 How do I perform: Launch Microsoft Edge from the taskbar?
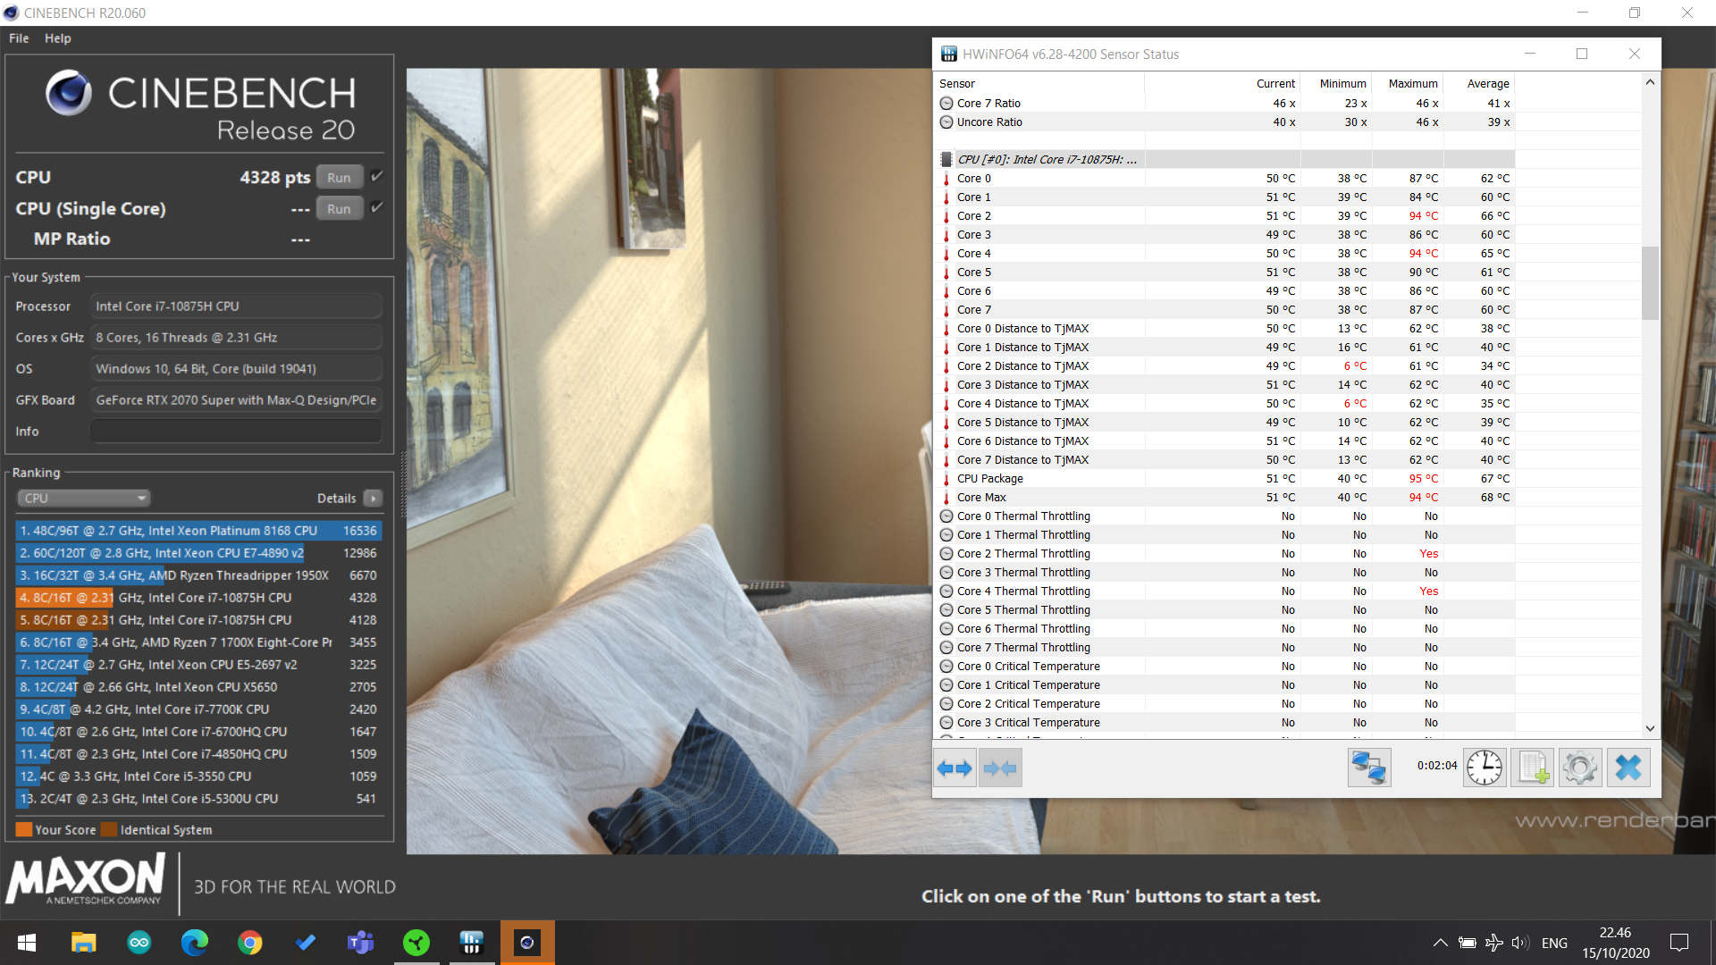click(x=195, y=943)
